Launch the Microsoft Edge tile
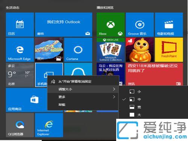The image size is (188, 141). (20, 50)
